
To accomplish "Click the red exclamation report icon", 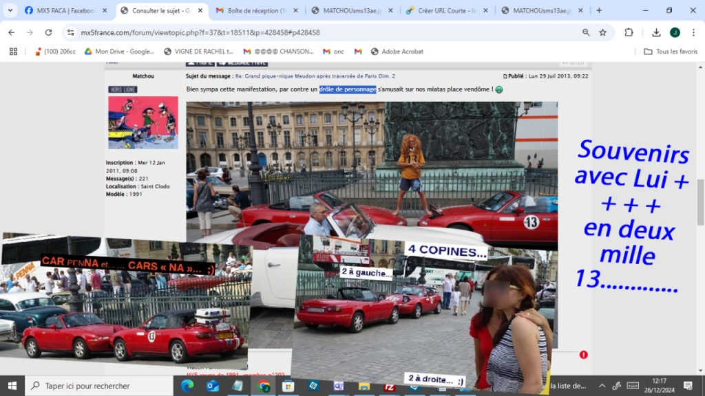I will (584, 355).
